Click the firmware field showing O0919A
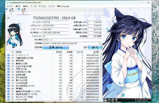Image resolution: width=159 pixels, height=103 pixels. 56,22
